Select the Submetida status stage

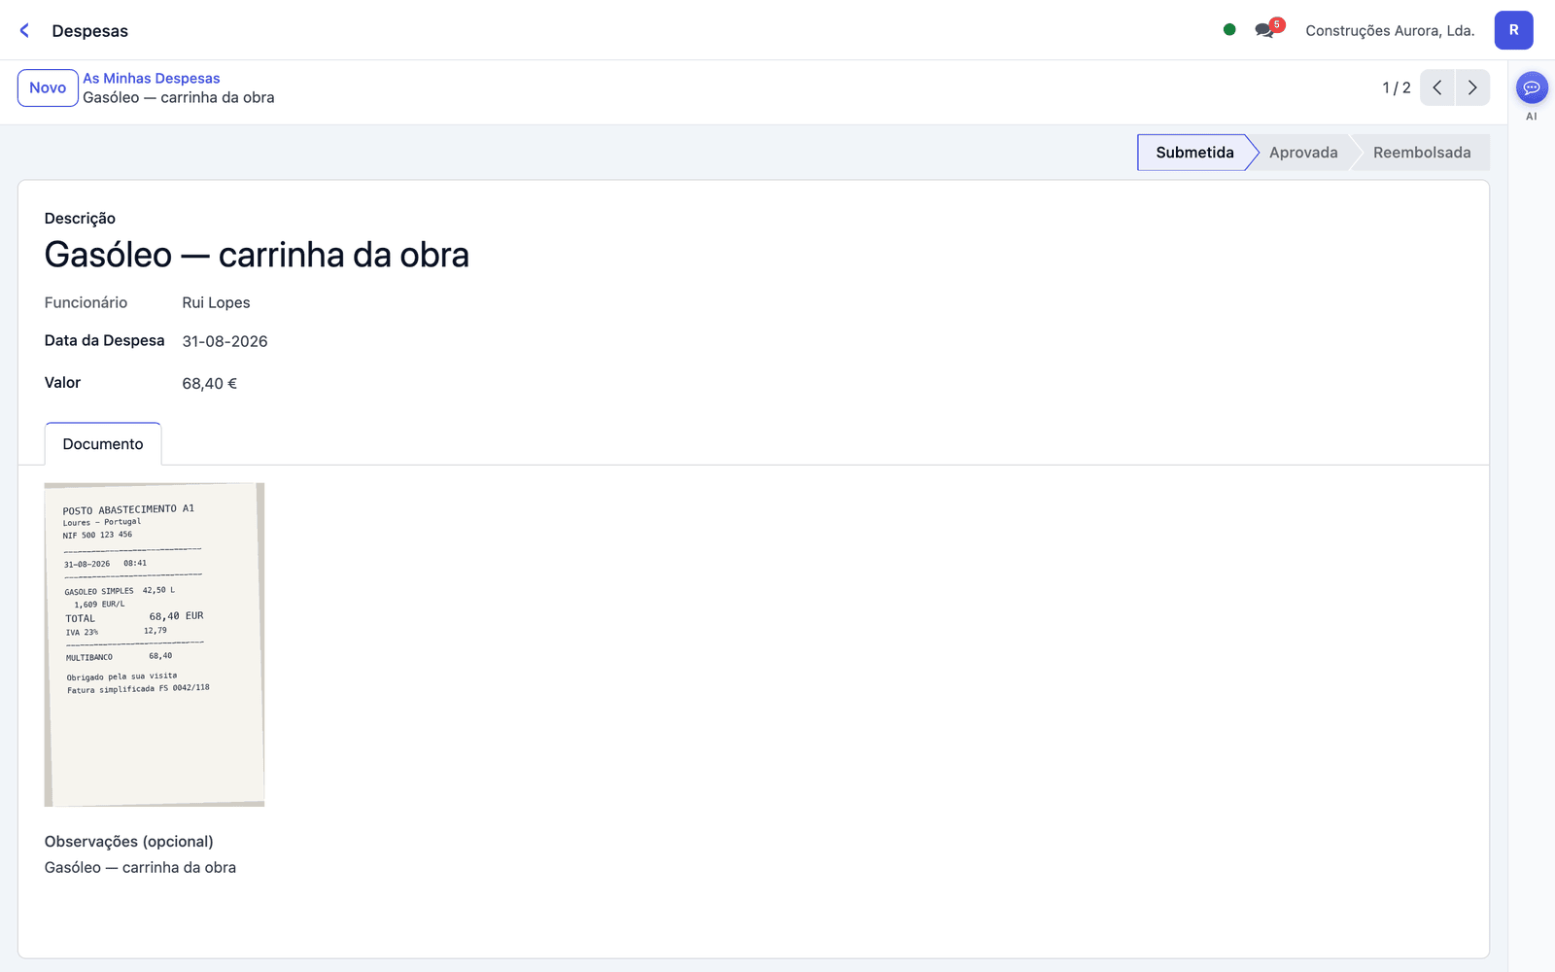pos(1194,153)
